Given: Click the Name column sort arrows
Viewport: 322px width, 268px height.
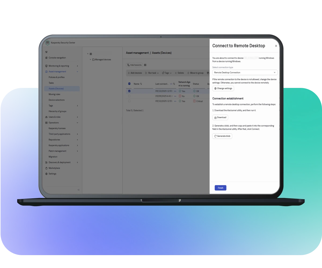Looking at the screenshot, I should pos(141,84).
